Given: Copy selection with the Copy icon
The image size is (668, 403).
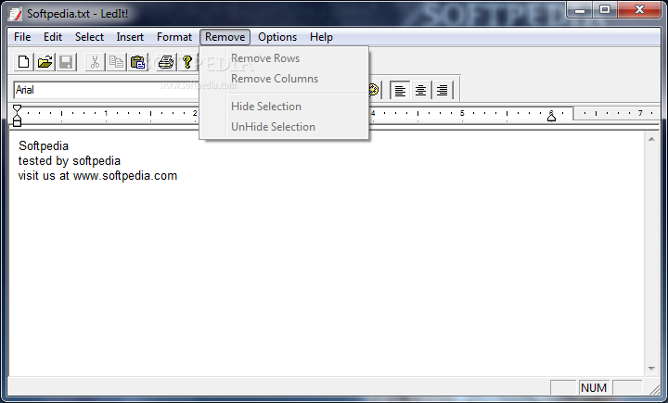Looking at the screenshot, I should point(116,62).
